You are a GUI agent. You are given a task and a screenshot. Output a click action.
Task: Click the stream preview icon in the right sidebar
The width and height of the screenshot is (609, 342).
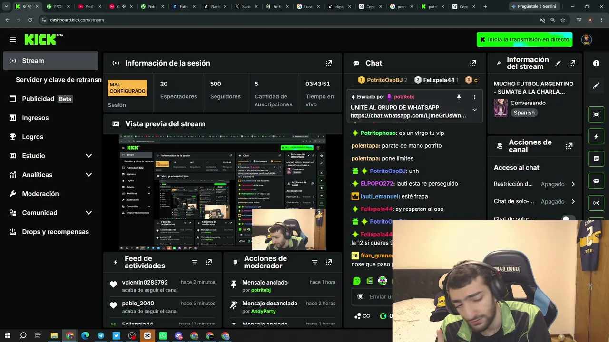[596, 114]
